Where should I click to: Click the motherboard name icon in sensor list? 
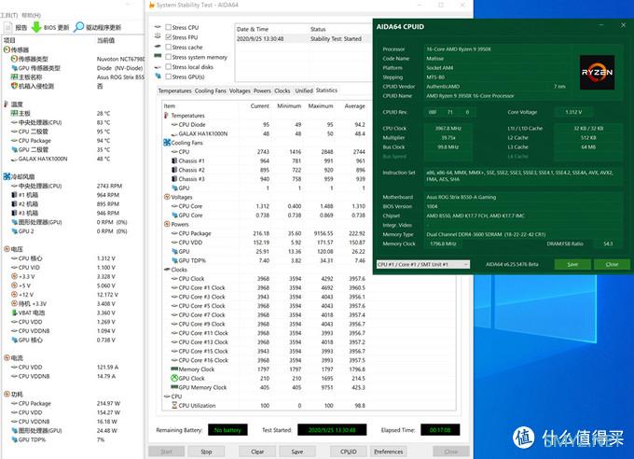(x=15, y=76)
